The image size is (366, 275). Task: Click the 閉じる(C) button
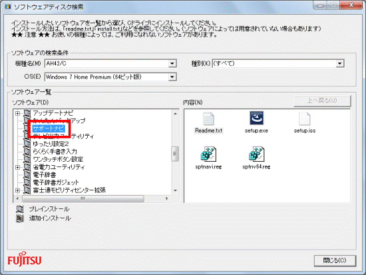coord(335,260)
